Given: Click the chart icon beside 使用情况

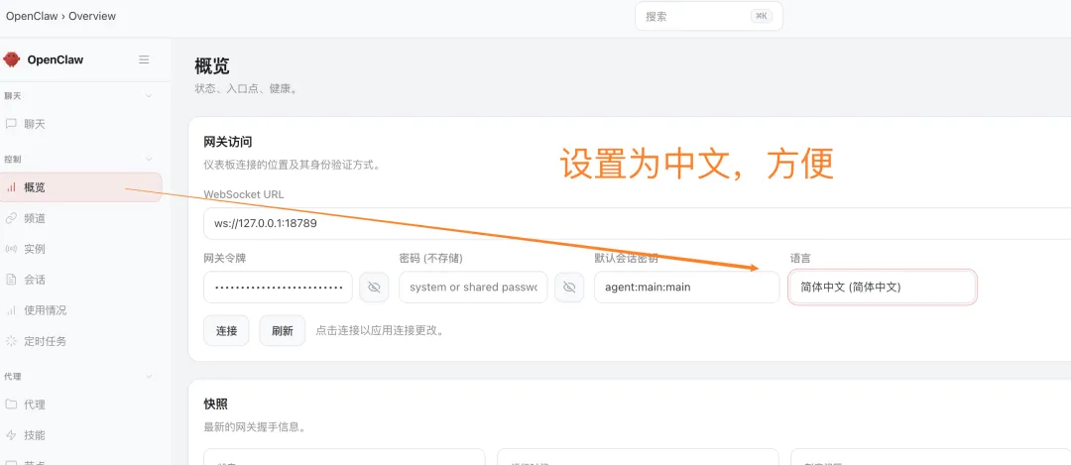Looking at the screenshot, I should pos(11,310).
